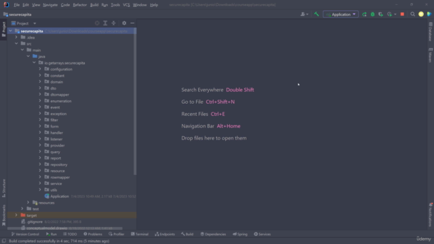This screenshot has height=244, width=434.
Task: Expand the domain package
Action: point(40,82)
